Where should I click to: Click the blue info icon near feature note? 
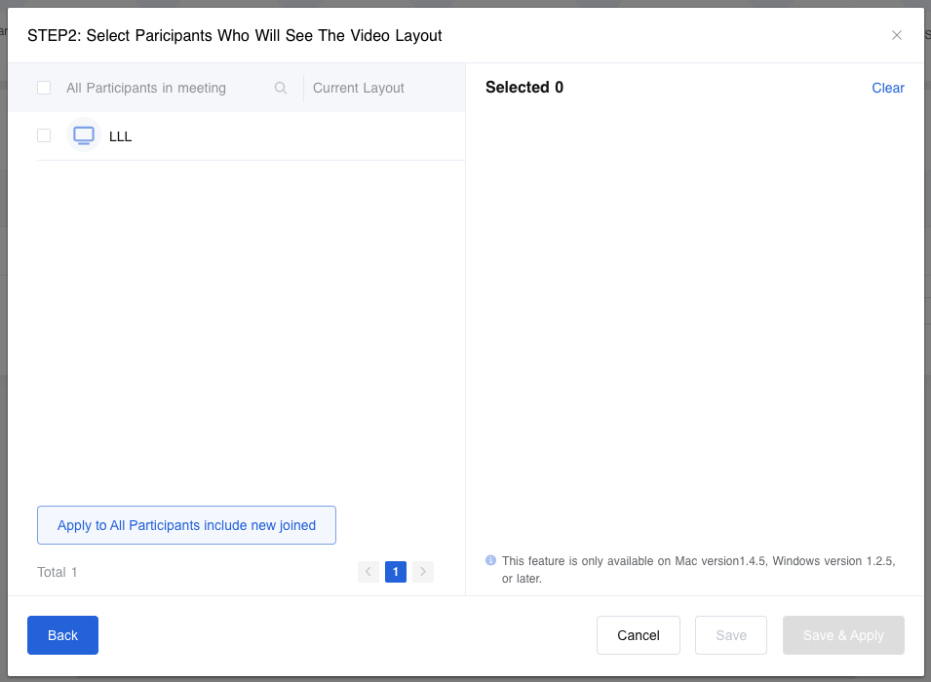(491, 560)
